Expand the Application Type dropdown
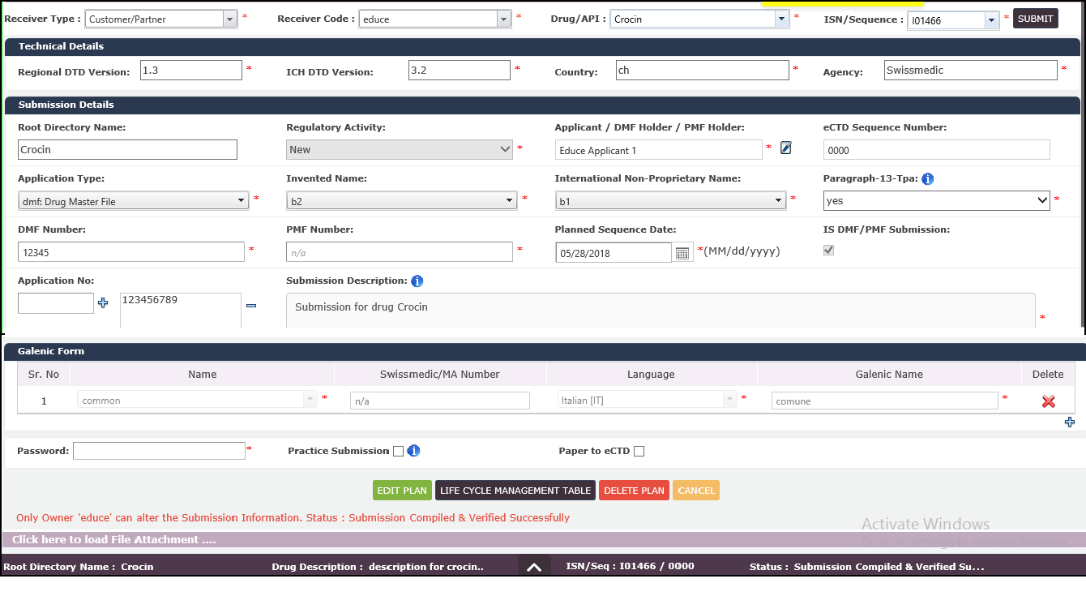Viewport: 1086px width, 613px height. (242, 201)
